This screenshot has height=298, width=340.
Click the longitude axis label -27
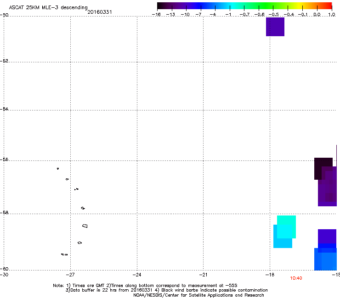click(70, 275)
